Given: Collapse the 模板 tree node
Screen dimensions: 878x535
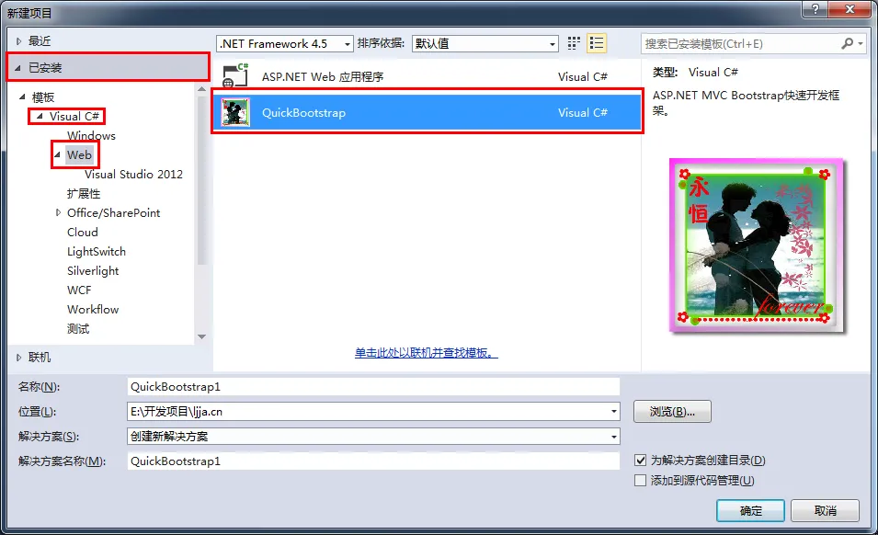Looking at the screenshot, I should pyautogui.click(x=22, y=97).
